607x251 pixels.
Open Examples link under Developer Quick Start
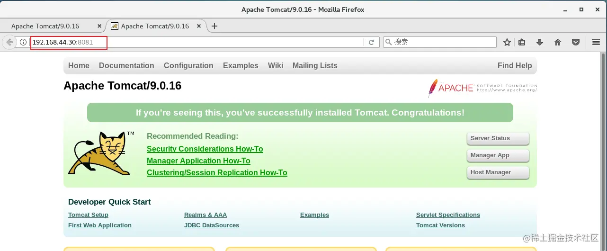(x=314, y=215)
